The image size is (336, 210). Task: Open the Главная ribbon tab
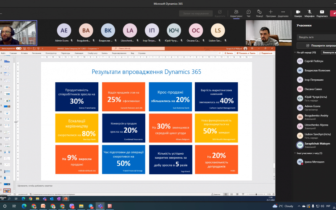13,53
